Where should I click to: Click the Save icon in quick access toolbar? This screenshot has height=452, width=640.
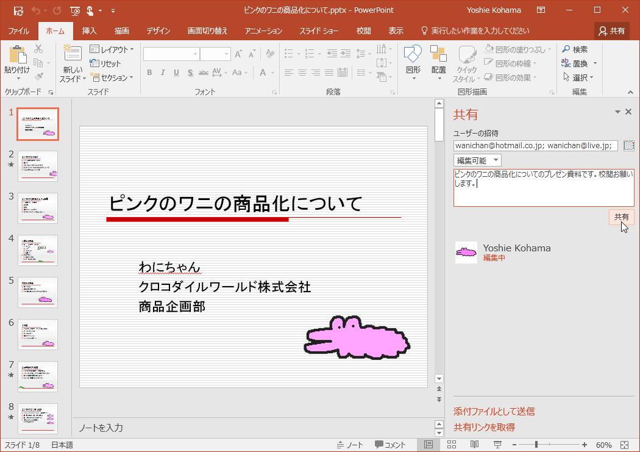pyautogui.click(x=18, y=10)
